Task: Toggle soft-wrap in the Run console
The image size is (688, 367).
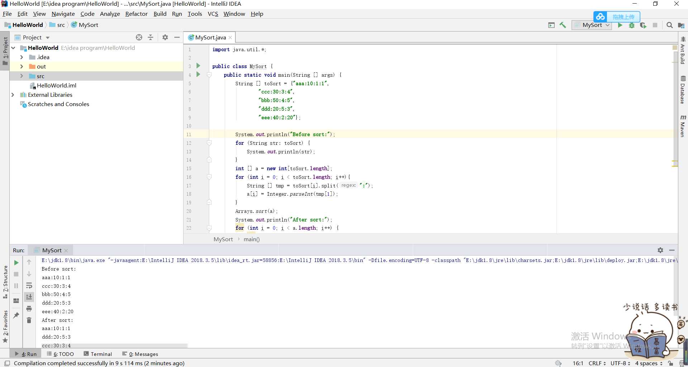Action: [x=29, y=286]
